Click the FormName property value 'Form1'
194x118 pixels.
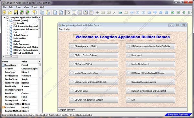(25, 65)
